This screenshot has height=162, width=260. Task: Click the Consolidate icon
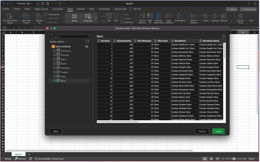point(180,16)
